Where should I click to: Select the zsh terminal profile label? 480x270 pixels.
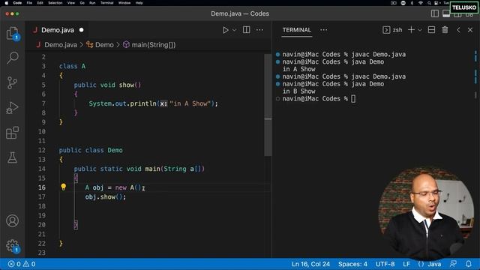pyautogui.click(x=392, y=30)
